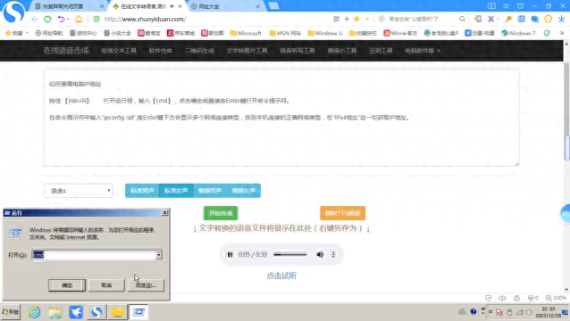Screen dimensions: 570x321
Task: Expand the speech speed dropdown
Action: (x=78, y=191)
